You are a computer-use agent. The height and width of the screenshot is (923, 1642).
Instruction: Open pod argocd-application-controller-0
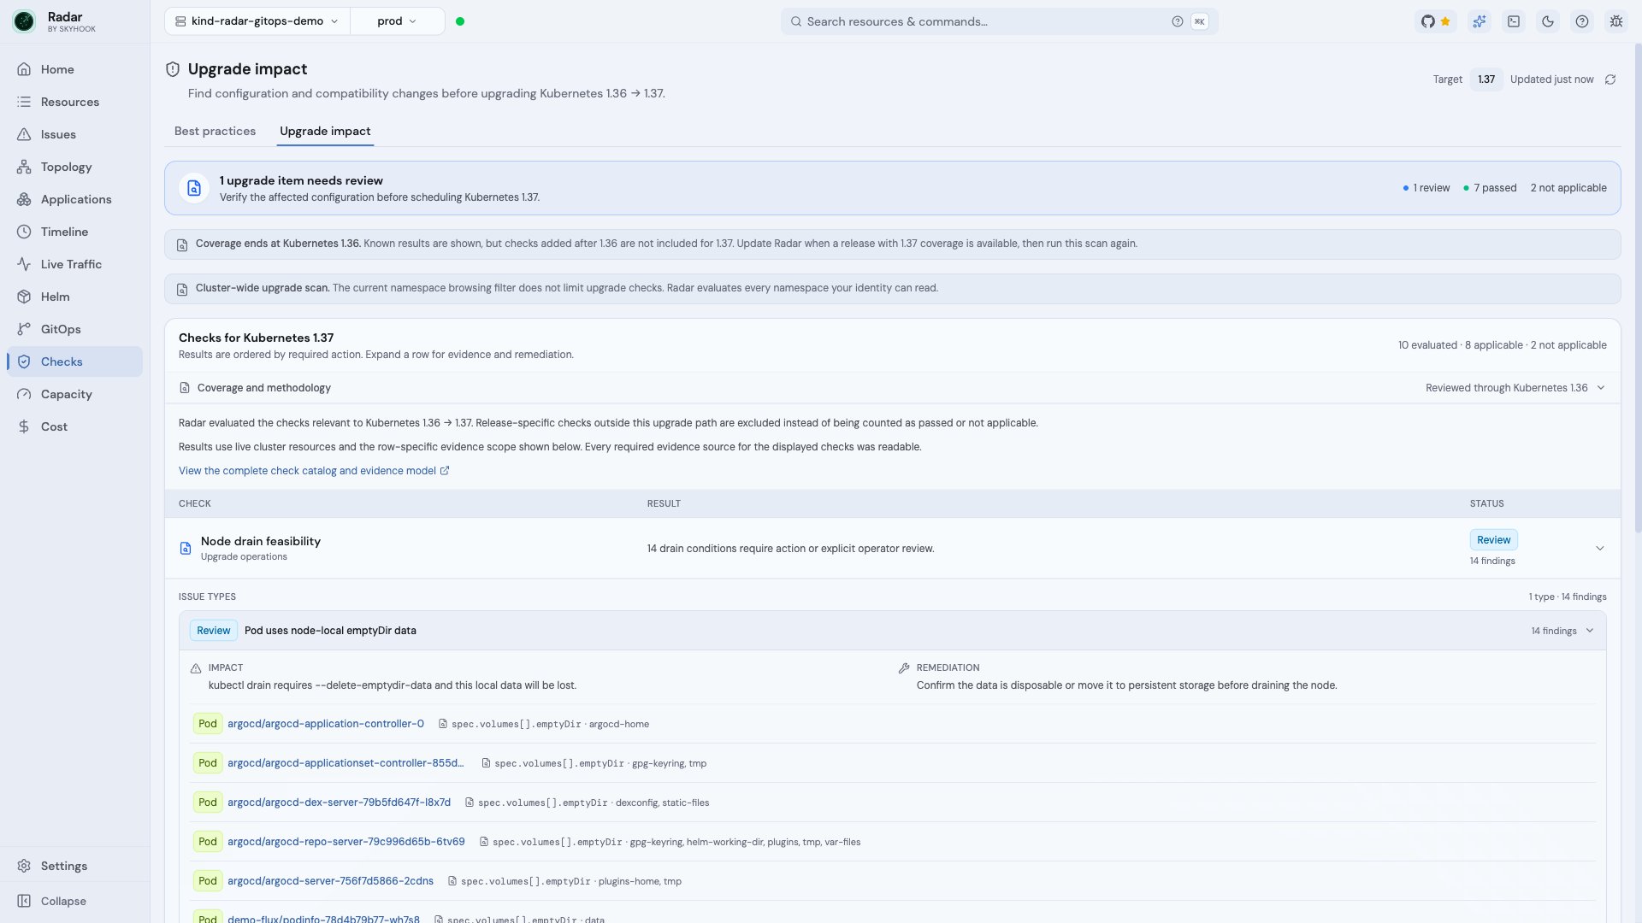point(326,724)
